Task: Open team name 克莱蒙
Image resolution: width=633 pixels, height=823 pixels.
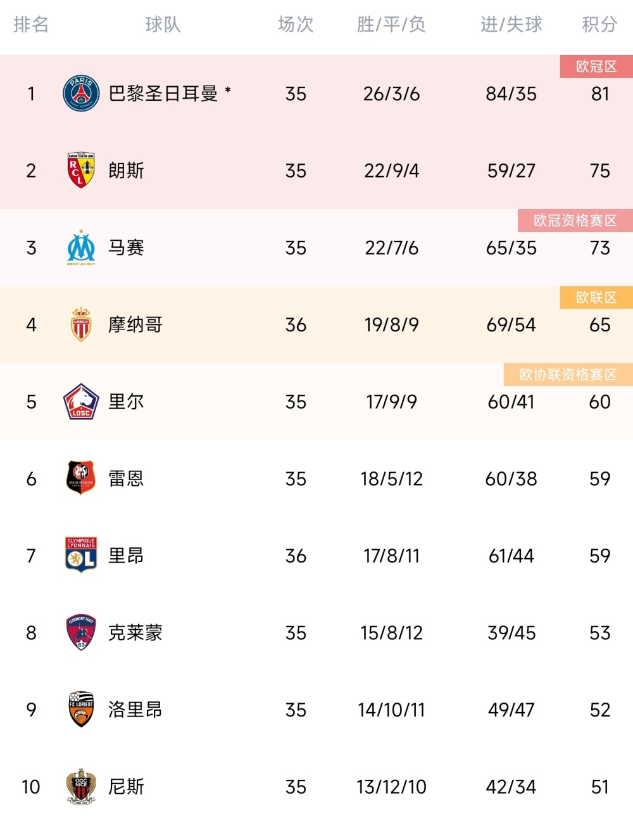Action: pos(135,632)
